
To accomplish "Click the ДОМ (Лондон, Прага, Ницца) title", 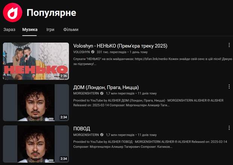I will 106,87.
